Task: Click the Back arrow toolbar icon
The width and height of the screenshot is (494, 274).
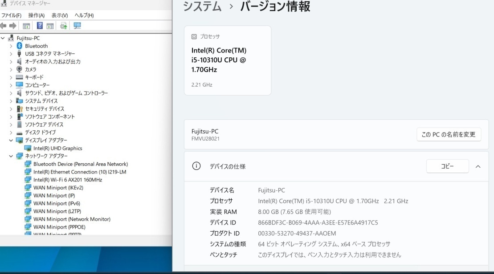Action: (4, 26)
